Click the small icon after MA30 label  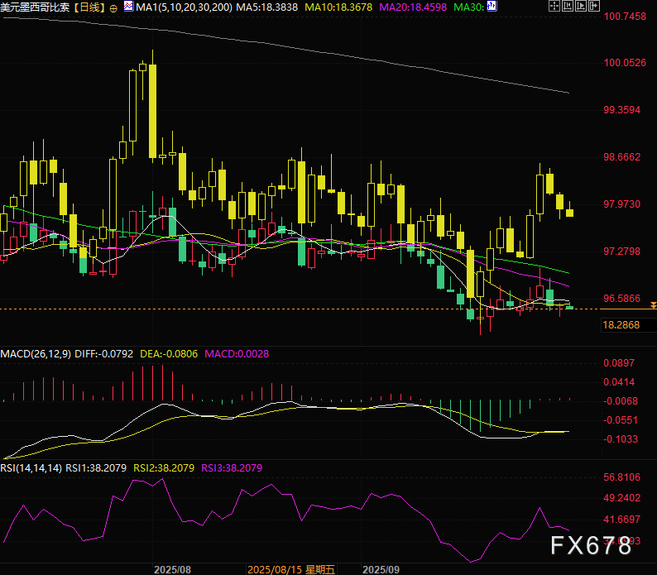[x=493, y=7]
